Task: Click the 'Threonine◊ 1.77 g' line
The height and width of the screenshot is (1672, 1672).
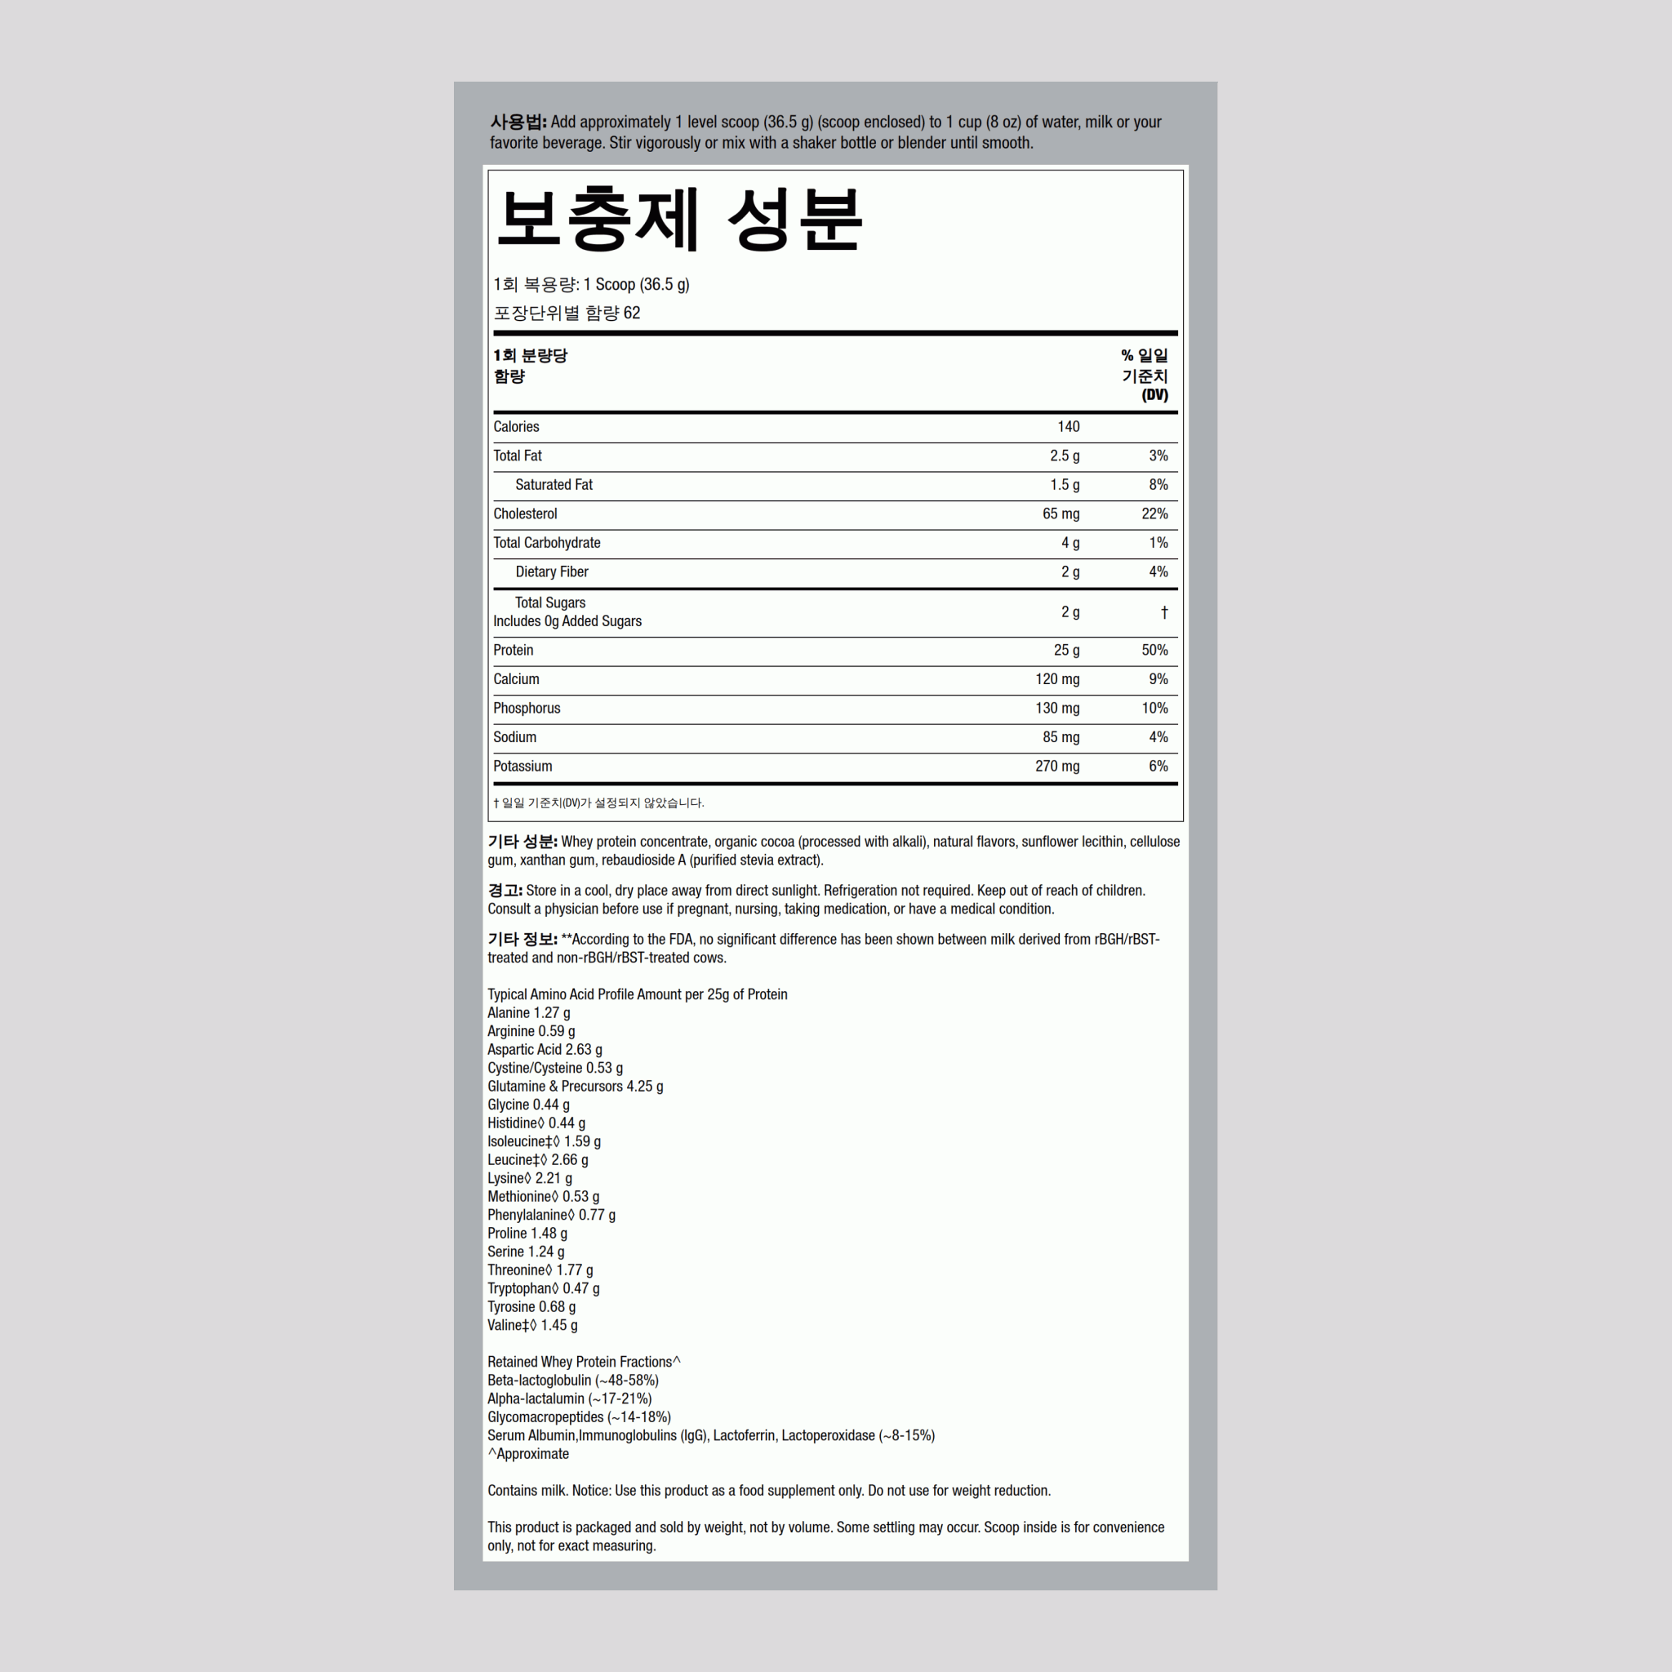Action: [x=540, y=1270]
